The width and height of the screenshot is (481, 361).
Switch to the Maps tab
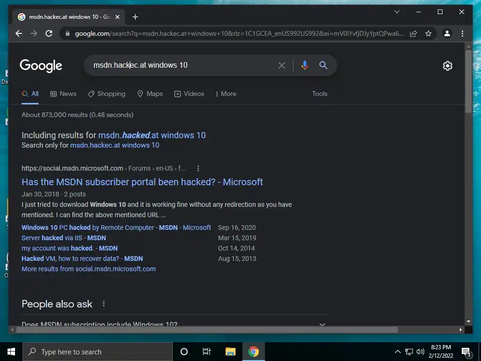150,94
